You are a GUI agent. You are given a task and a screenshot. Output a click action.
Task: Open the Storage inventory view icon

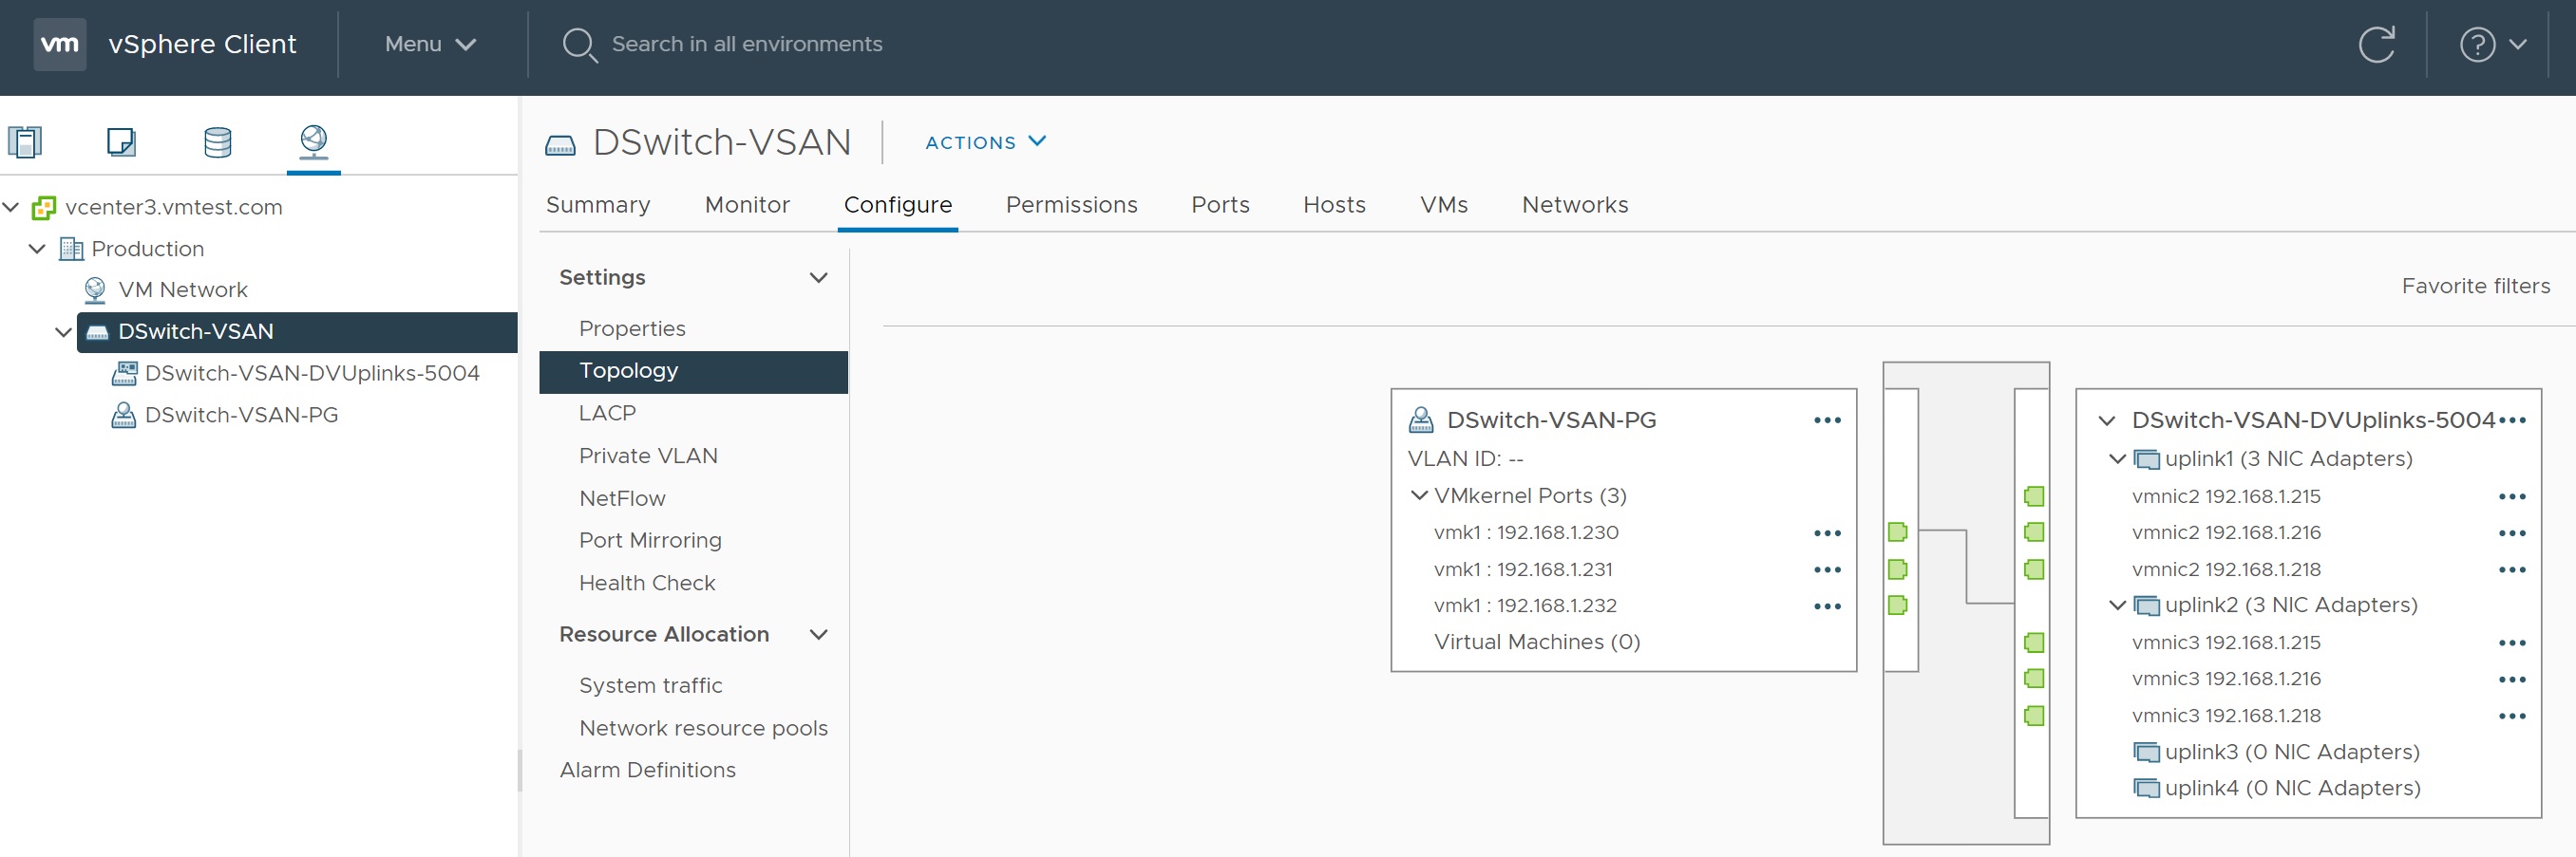(217, 141)
